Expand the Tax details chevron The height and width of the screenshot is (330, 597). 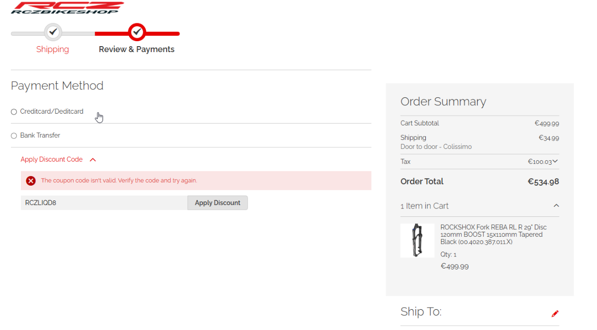pos(555,161)
